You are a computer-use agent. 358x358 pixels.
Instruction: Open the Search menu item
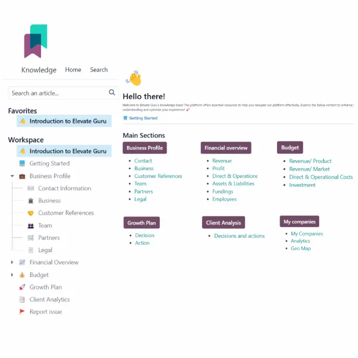99,70
